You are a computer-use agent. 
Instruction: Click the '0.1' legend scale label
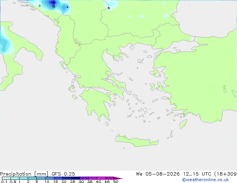point(4,182)
